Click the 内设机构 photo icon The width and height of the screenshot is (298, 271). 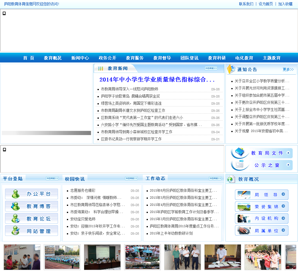[x=244, y=219]
